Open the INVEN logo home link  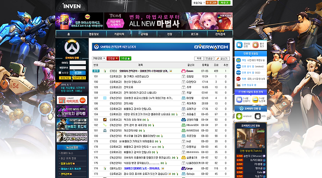(x=72, y=6)
